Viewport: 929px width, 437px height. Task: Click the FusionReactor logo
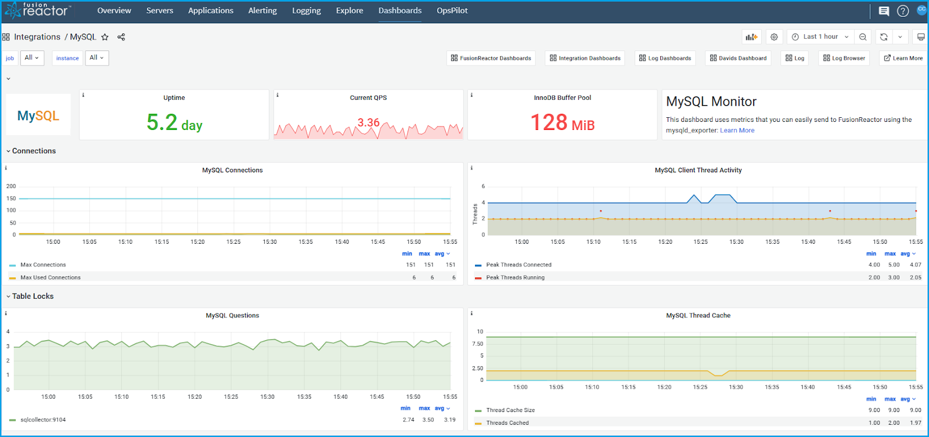click(x=38, y=10)
